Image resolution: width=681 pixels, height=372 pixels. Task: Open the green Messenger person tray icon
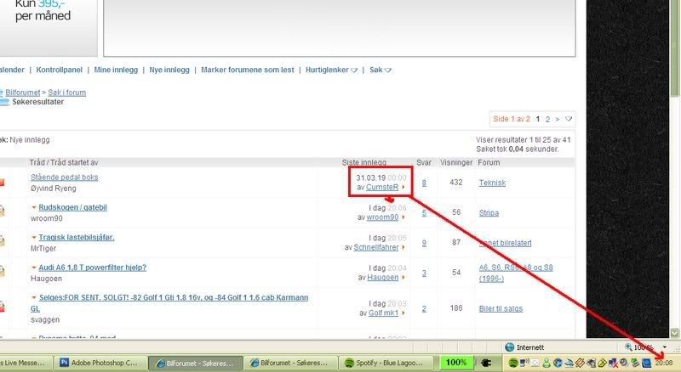(x=547, y=363)
